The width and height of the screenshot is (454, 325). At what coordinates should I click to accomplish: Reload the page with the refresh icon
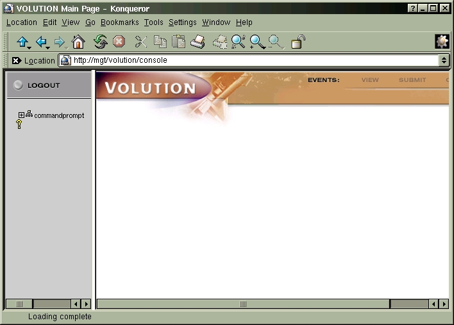coord(100,42)
